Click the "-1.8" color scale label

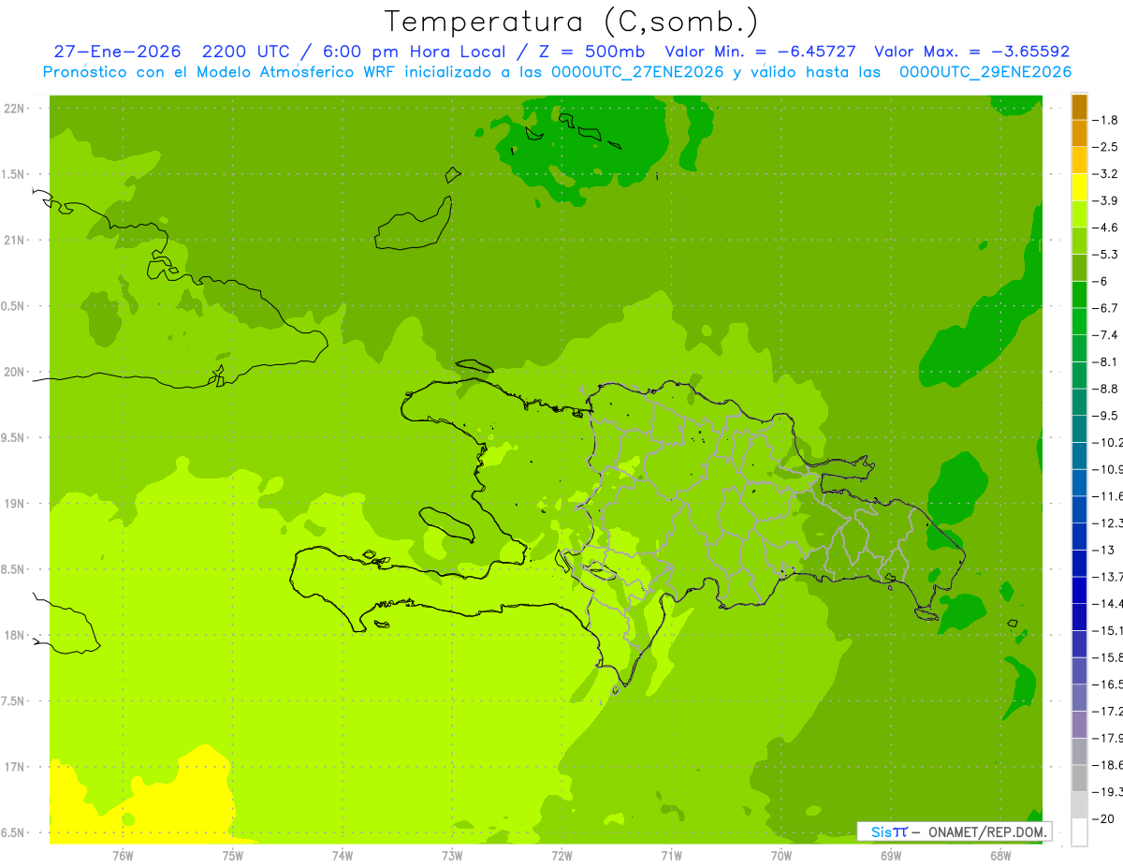1105,120
